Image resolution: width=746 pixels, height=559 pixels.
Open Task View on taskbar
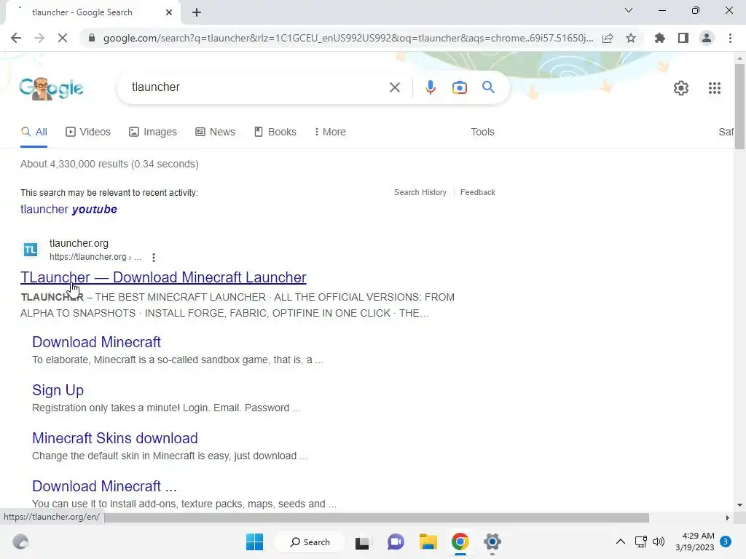(363, 542)
